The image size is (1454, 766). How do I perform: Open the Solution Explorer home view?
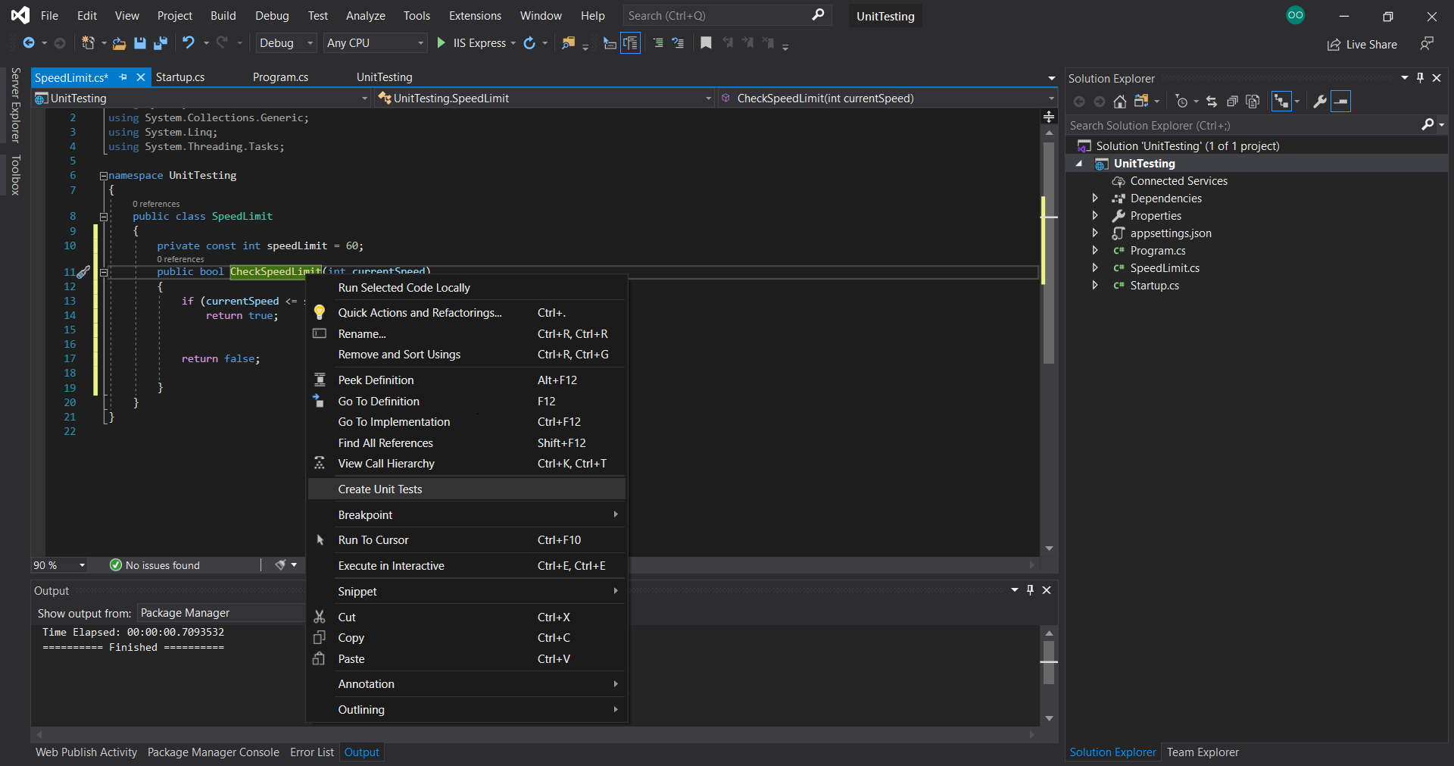click(x=1120, y=102)
